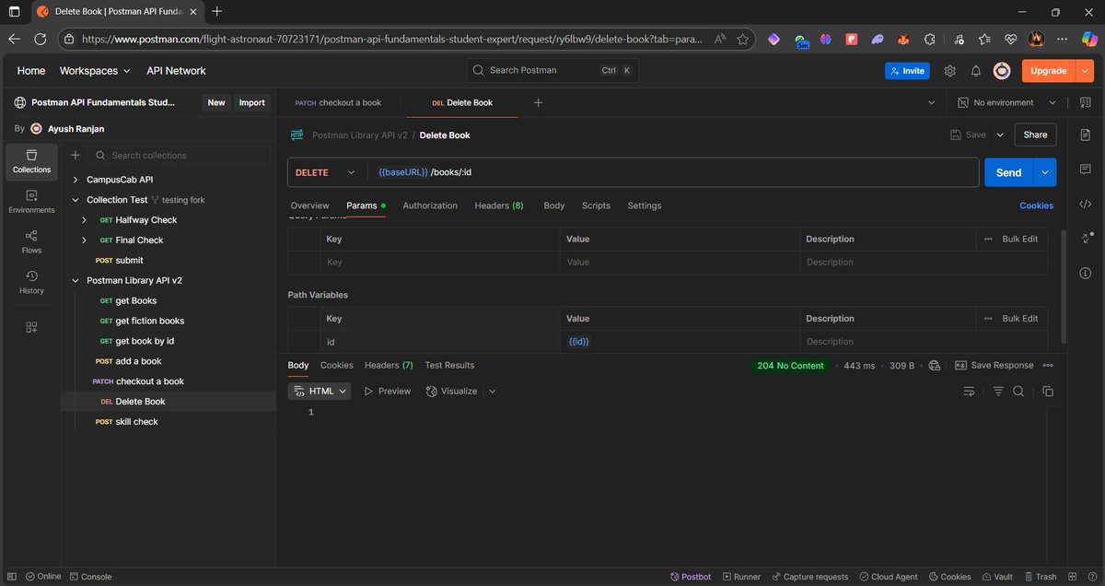
Task: Expand the Final Check folder
Action: (x=85, y=240)
